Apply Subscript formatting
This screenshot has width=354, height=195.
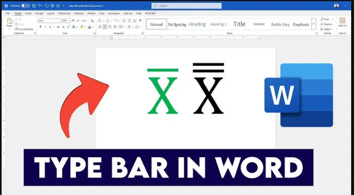pyautogui.click(x=63, y=27)
